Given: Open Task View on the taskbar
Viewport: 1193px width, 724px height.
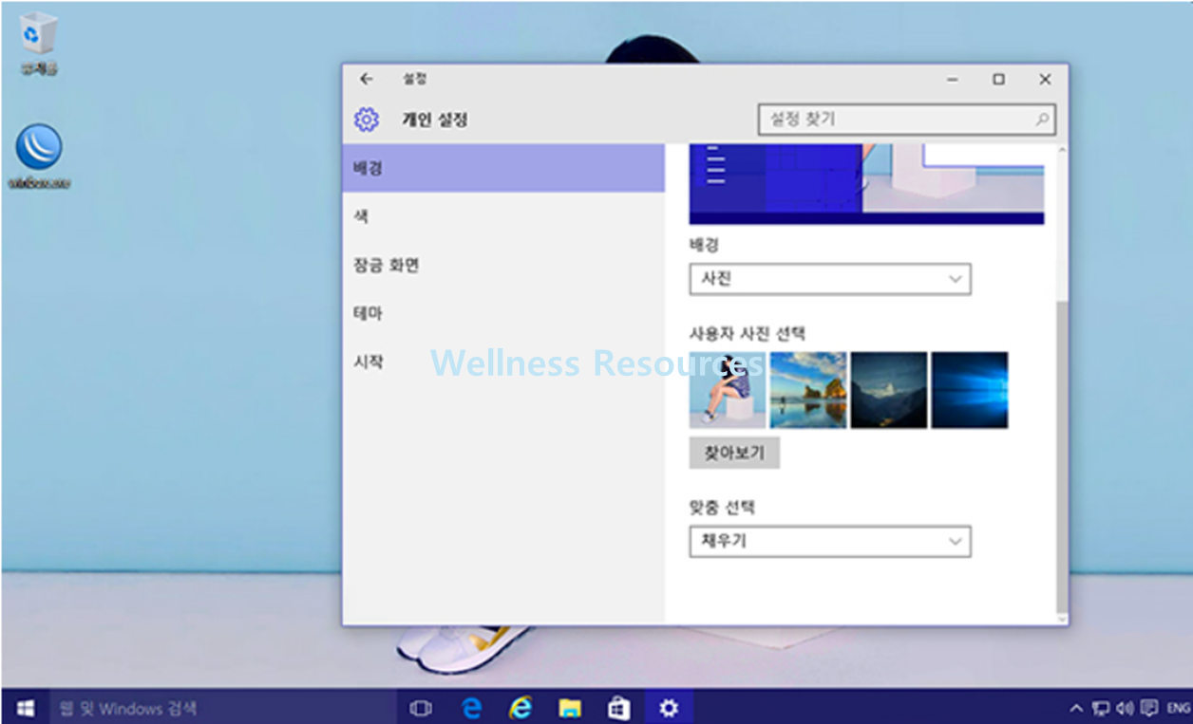Looking at the screenshot, I should click(421, 708).
